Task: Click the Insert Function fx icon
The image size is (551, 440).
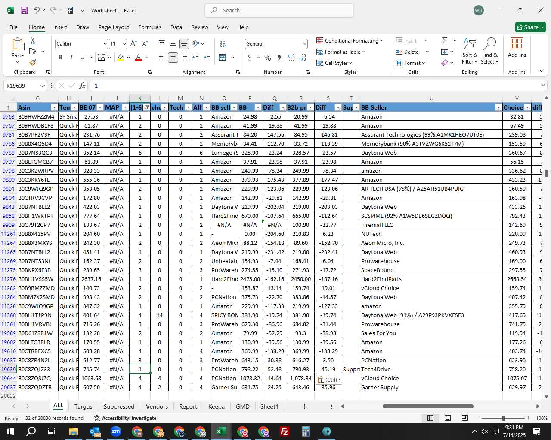Action: point(83,86)
